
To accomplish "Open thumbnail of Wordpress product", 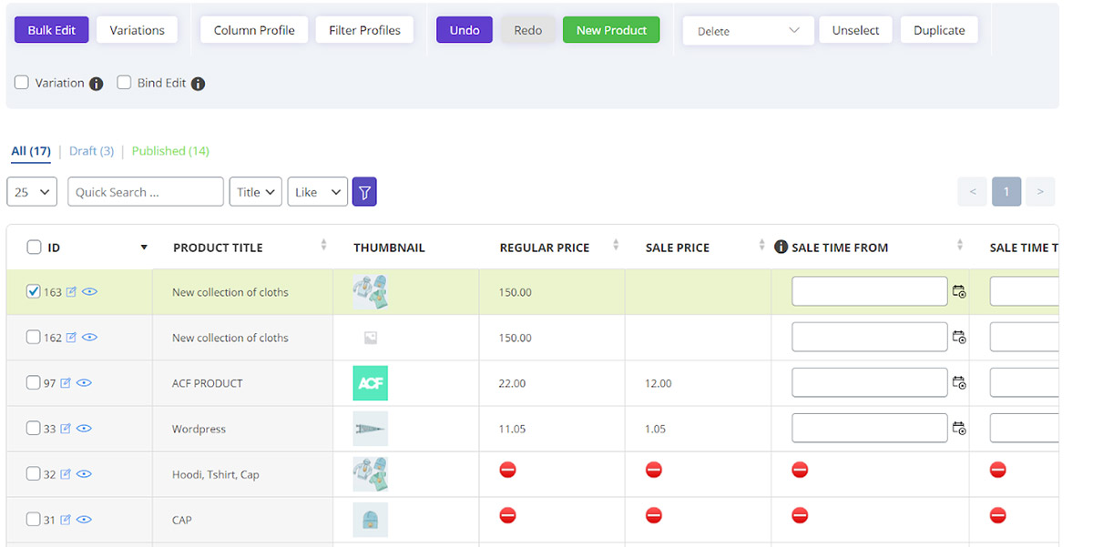I will click(370, 429).
